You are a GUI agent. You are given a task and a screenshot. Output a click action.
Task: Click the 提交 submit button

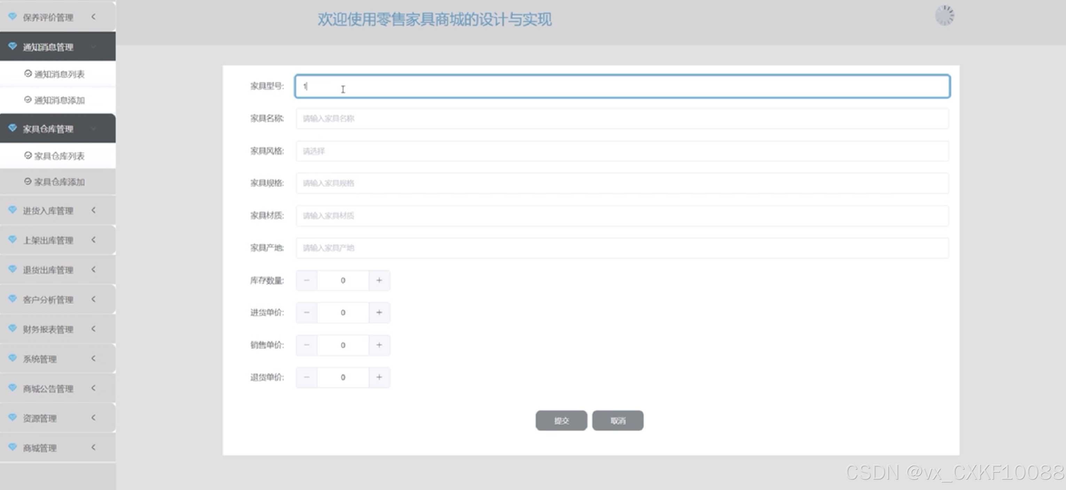click(561, 420)
